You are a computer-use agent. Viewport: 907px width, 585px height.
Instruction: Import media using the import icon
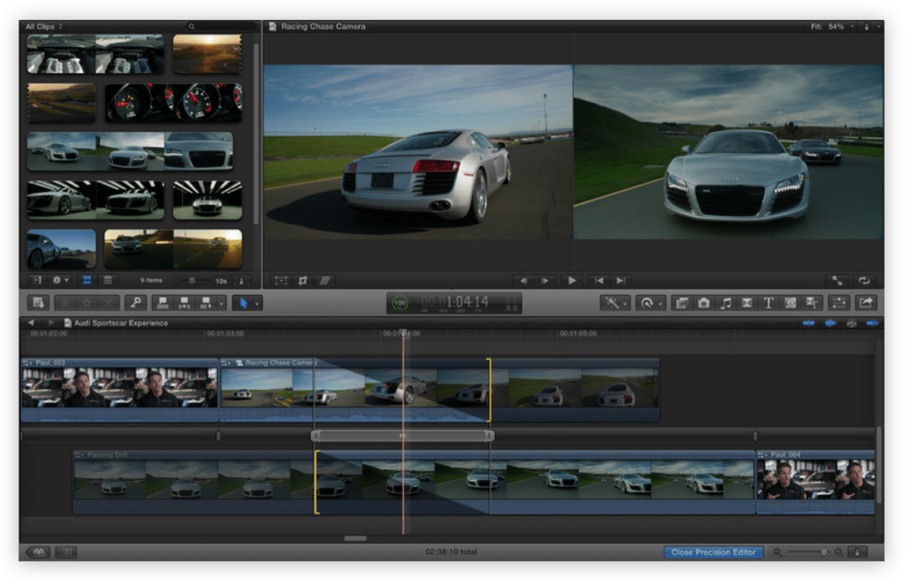click(x=38, y=303)
